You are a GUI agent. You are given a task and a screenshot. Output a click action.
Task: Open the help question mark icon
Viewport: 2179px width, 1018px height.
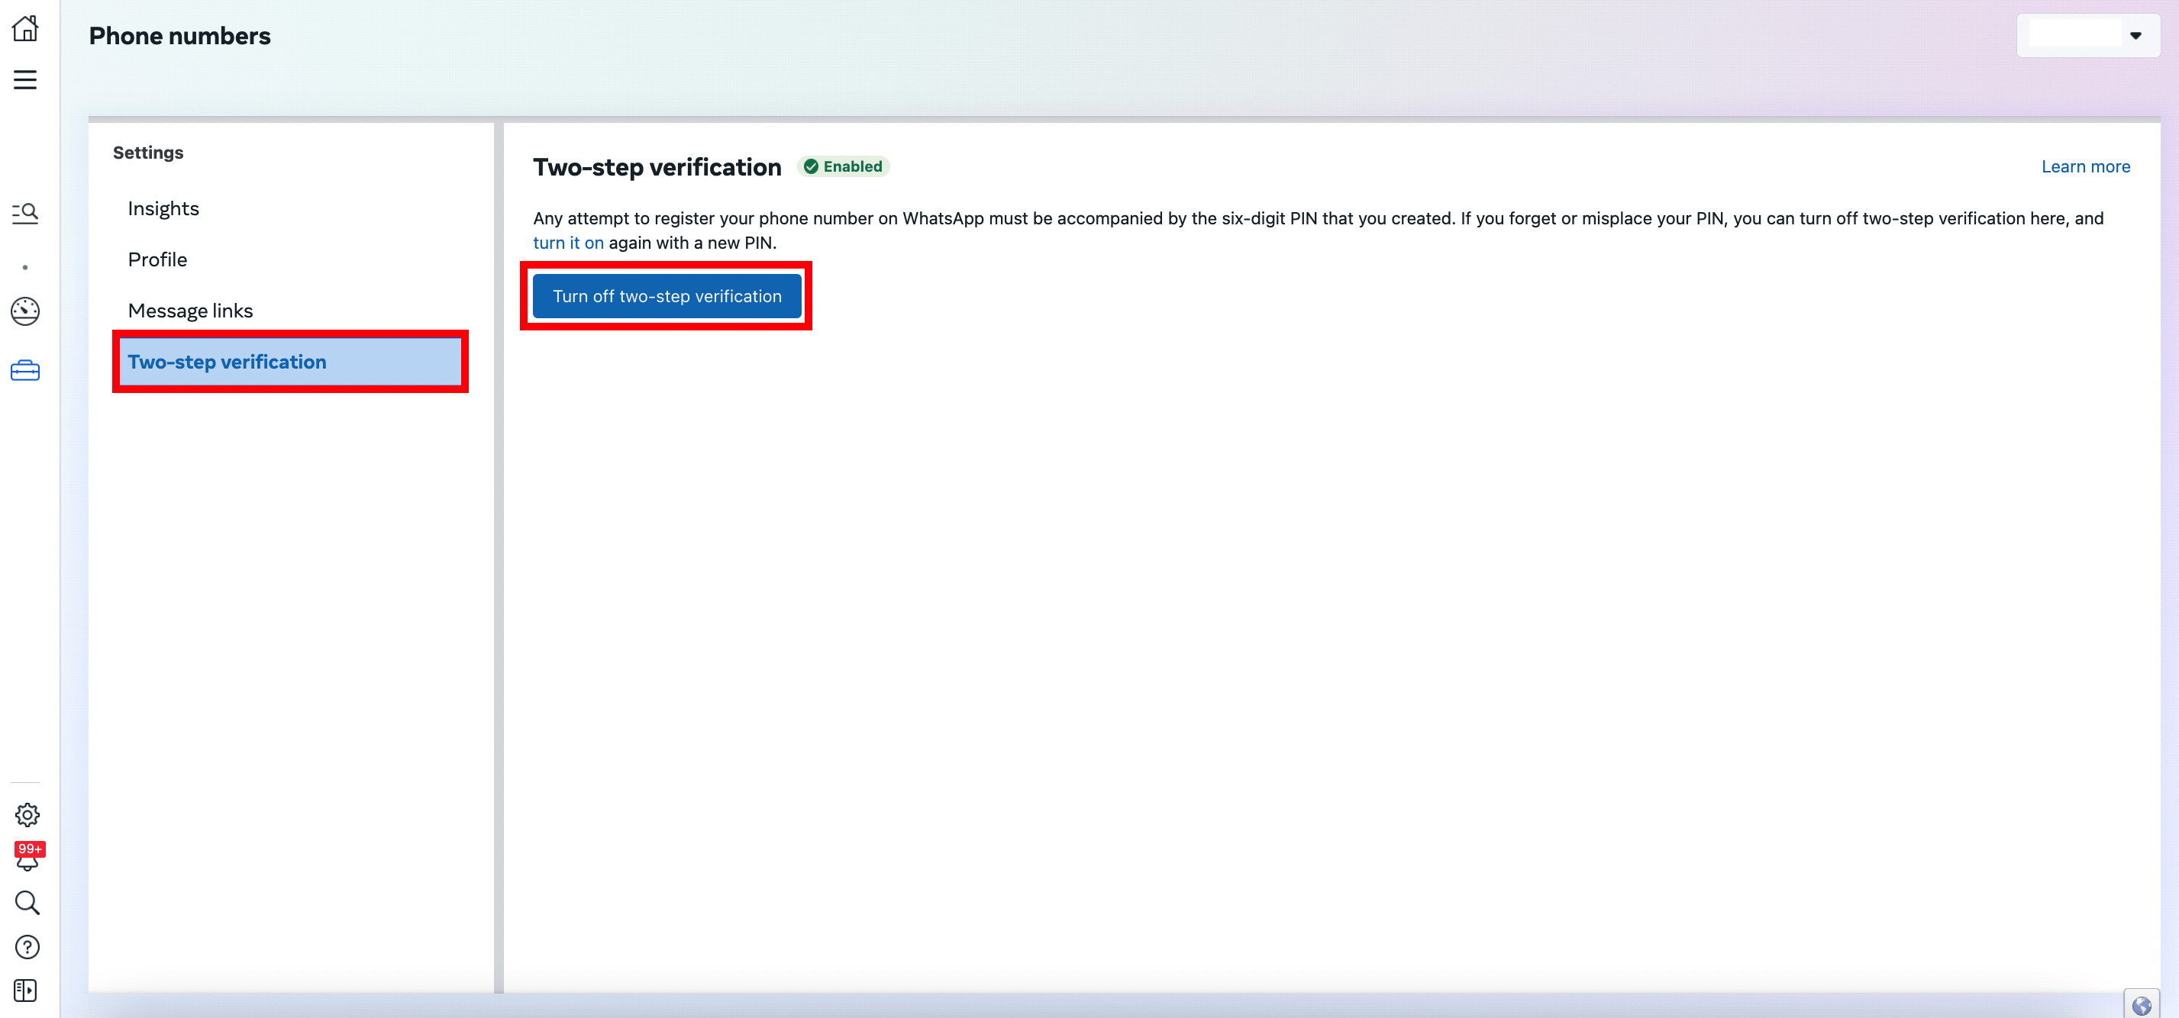pyautogui.click(x=27, y=946)
